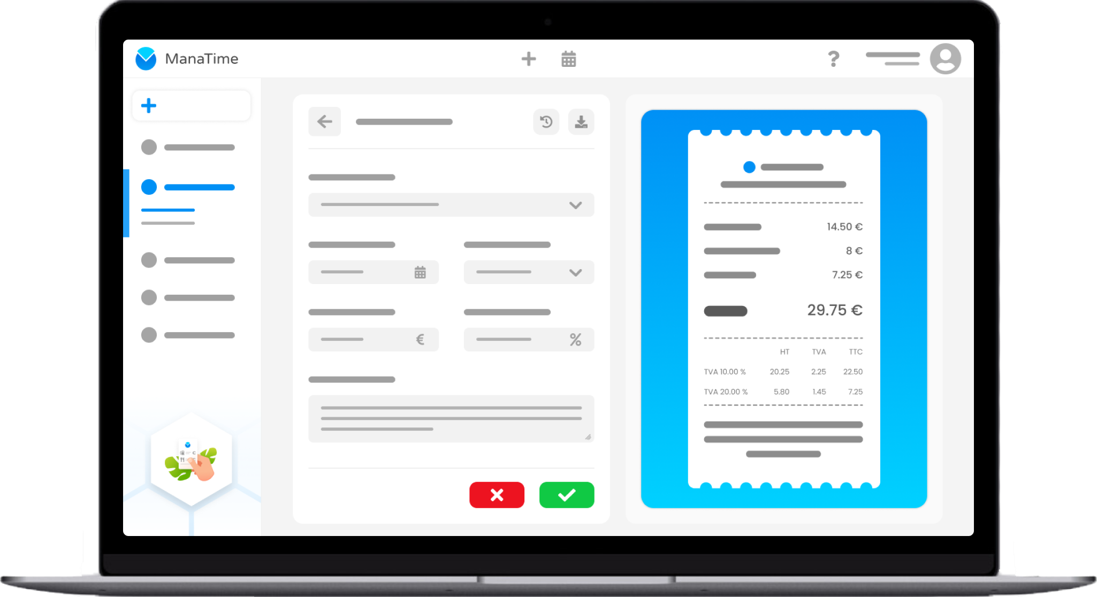Confirm and save with green checkmark button
This screenshot has height=597, width=1097.
pos(568,495)
